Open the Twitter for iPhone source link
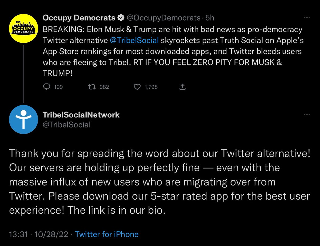This screenshot has height=246, width=320. 107,235
